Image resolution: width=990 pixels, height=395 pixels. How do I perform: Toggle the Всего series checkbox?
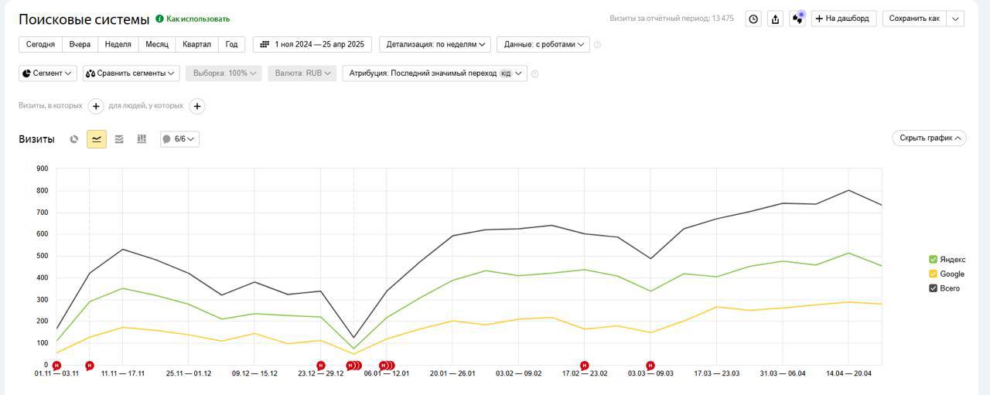point(933,288)
